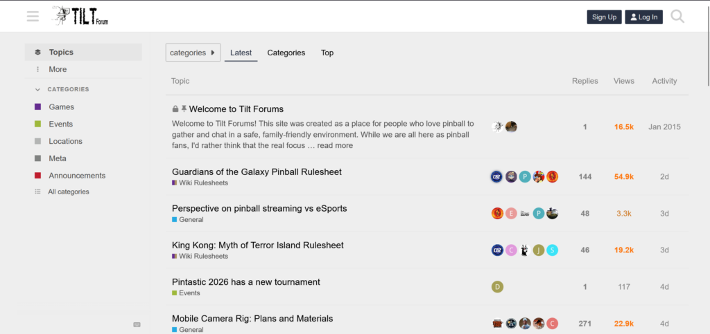Click the All categories list icon

click(x=37, y=192)
